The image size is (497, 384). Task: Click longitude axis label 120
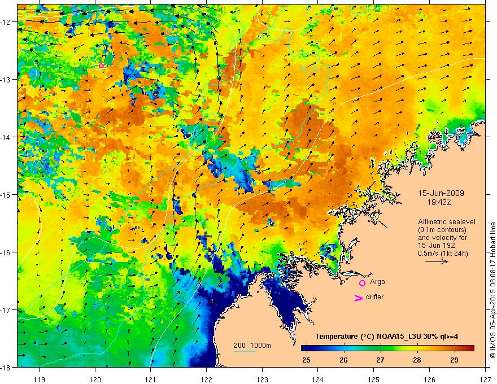pyautogui.click(x=95, y=379)
